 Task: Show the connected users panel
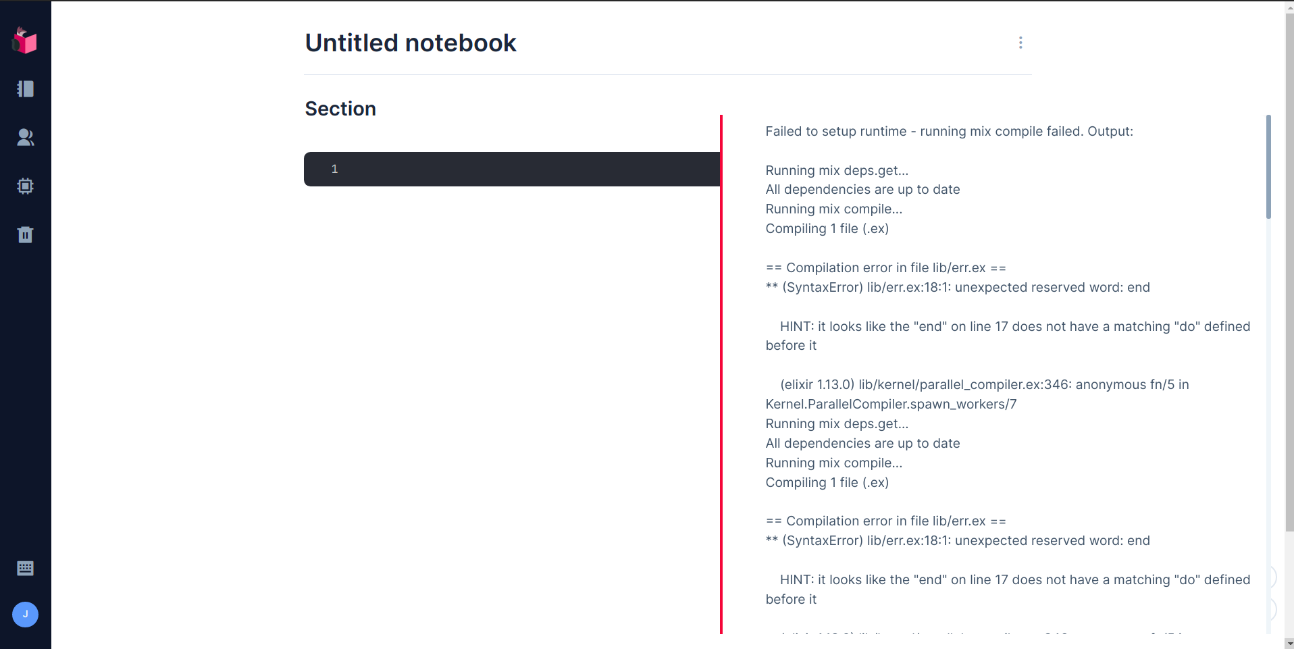(25, 138)
